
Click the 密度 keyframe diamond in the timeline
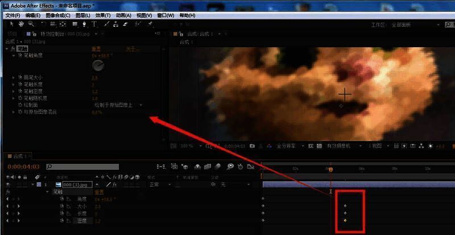(345, 220)
